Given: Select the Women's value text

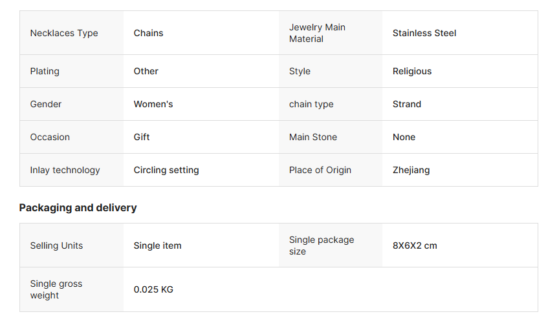Looking at the screenshot, I should click(x=153, y=104).
